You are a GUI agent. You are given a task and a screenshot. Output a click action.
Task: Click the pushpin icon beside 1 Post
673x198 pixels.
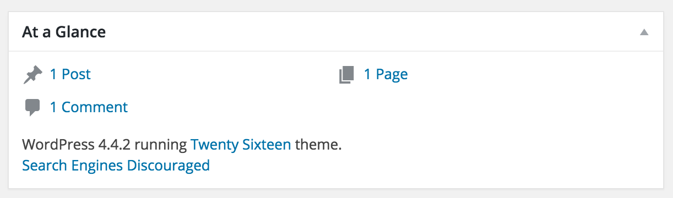point(32,75)
